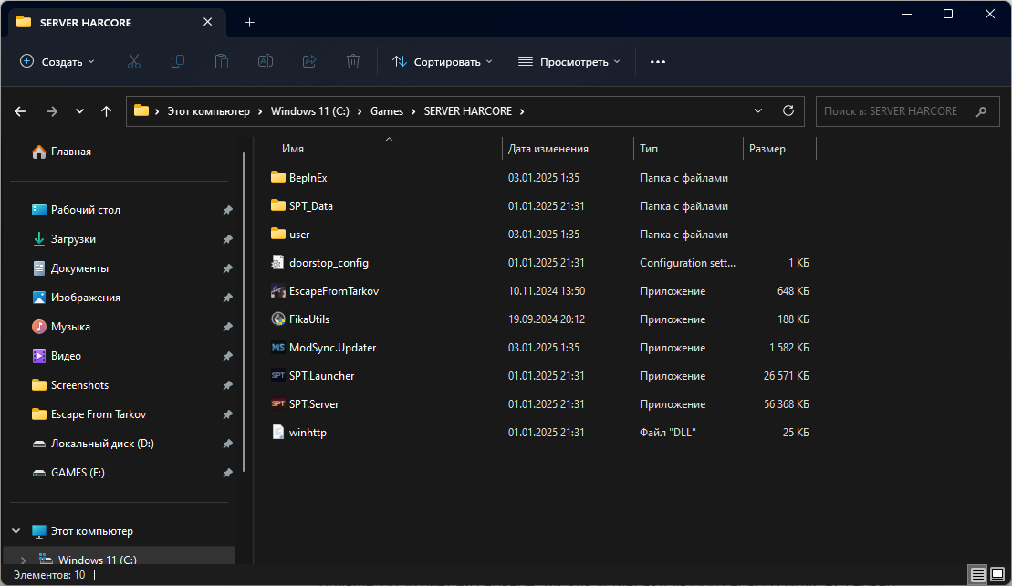Click the Rename icon in toolbar
This screenshot has height=586, width=1012.
click(266, 61)
